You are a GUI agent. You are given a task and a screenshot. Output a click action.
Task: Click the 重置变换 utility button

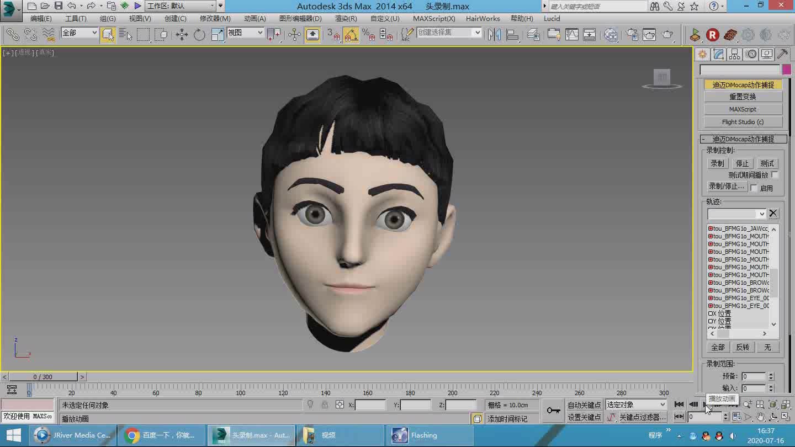pos(743,97)
